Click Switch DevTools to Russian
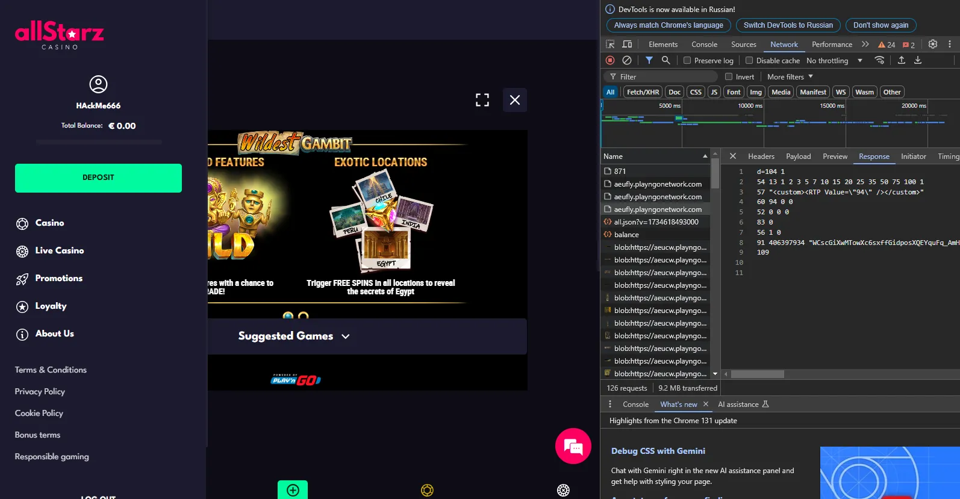Viewport: 960px width, 499px height. [x=788, y=25]
